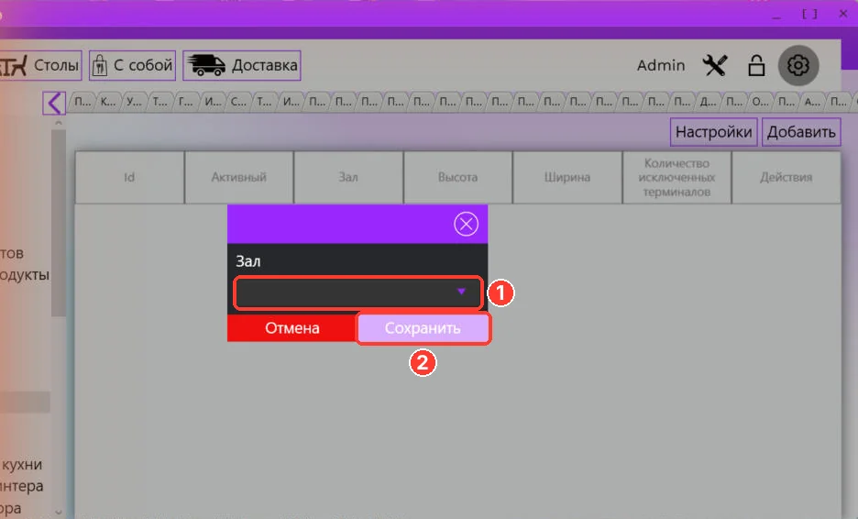The height and width of the screenshot is (519, 858).
Task: Close the dialog with the circled X
Action: pyautogui.click(x=466, y=224)
